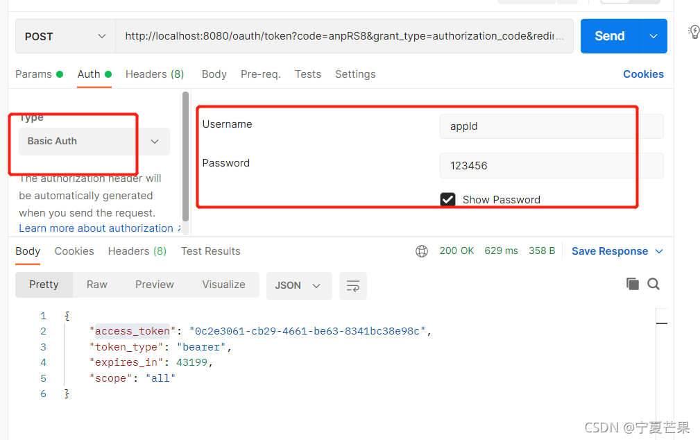Open the Test Results tab
Image resolution: width=700 pixels, height=440 pixels.
(x=211, y=251)
